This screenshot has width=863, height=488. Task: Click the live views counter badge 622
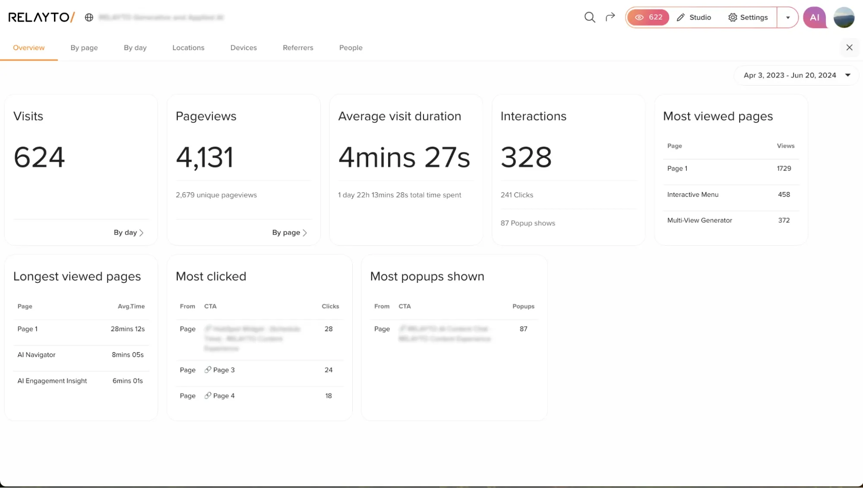[x=648, y=17]
